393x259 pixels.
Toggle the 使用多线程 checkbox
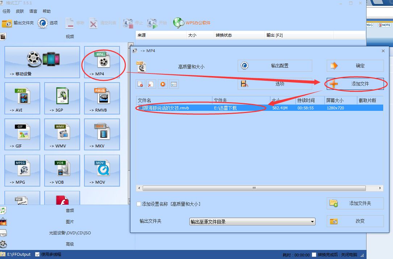37,254
